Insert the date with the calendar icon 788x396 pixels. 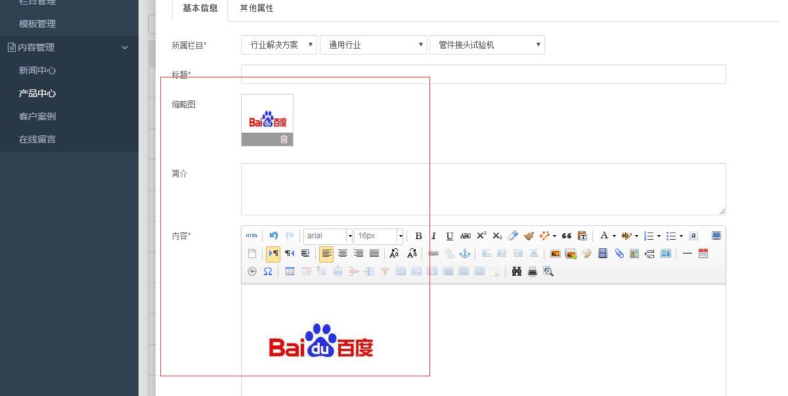(x=703, y=253)
